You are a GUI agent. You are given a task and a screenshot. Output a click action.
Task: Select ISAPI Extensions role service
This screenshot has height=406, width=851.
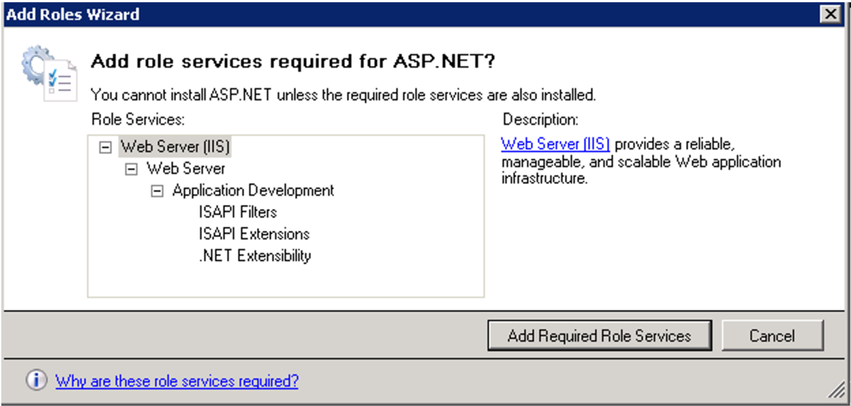pos(254,234)
